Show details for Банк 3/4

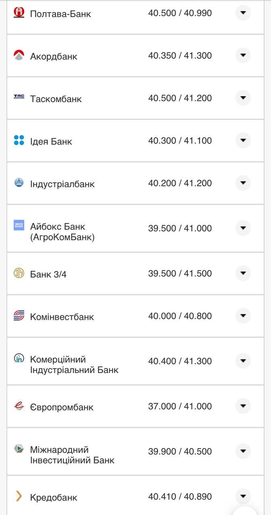coord(243,273)
